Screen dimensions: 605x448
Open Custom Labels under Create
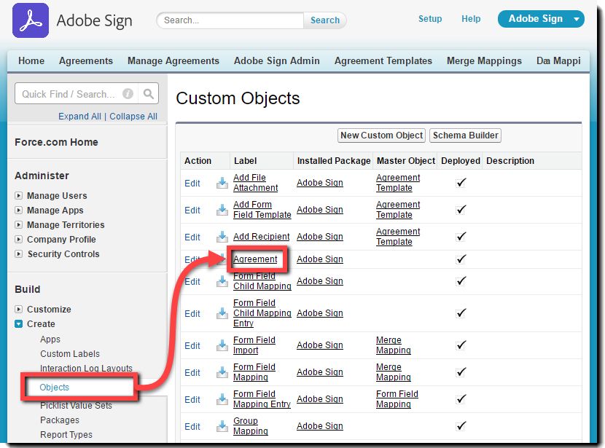pos(70,353)
